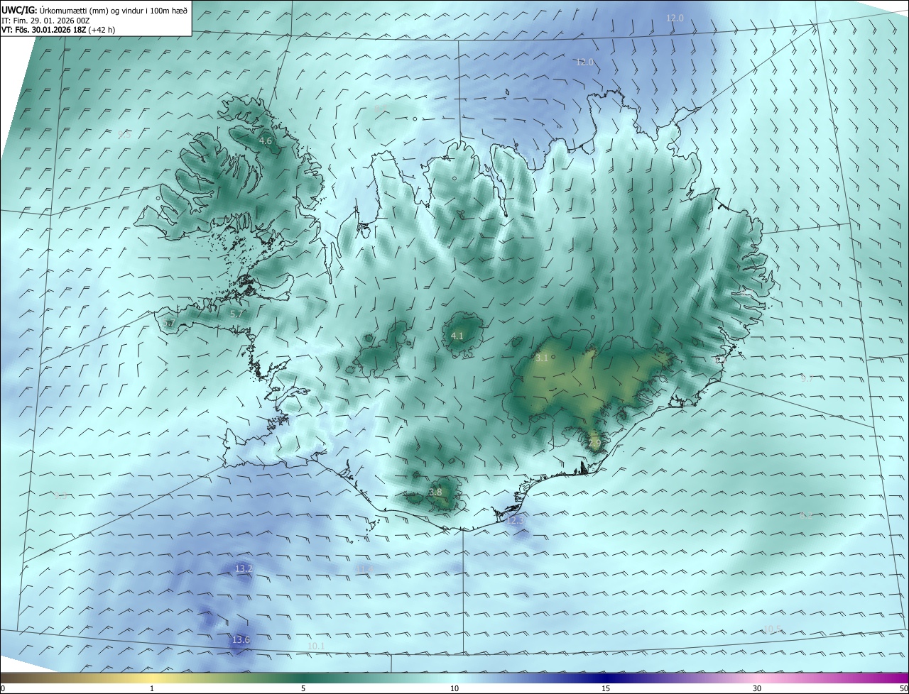Click the 12.3 value off the south coast
Viewport: 909px width, 694px height.
tap(516, 520)
